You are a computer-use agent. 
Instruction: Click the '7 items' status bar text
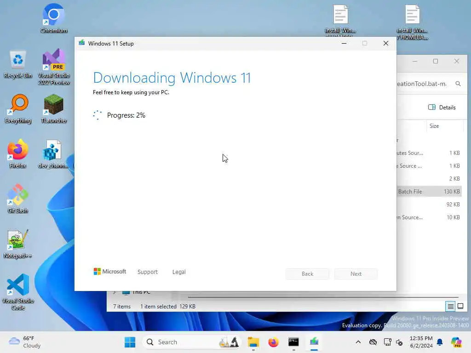(122, 307)
